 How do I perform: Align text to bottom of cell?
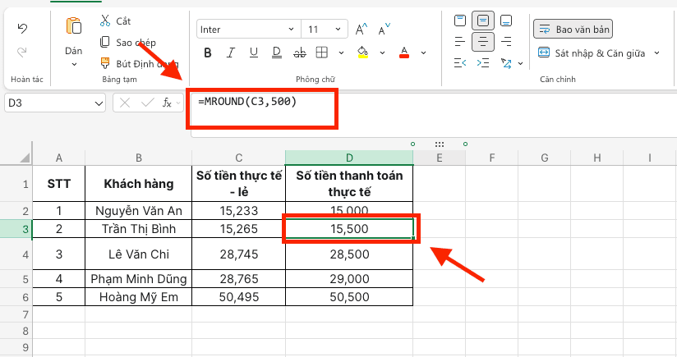pos(506,21)
